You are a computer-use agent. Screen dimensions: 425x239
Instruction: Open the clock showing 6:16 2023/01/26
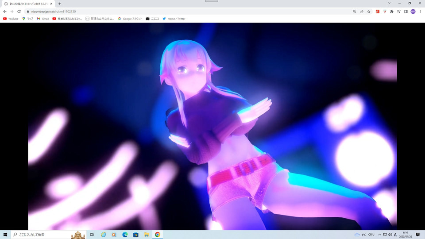pyautogui.click(x=406, y=235)
